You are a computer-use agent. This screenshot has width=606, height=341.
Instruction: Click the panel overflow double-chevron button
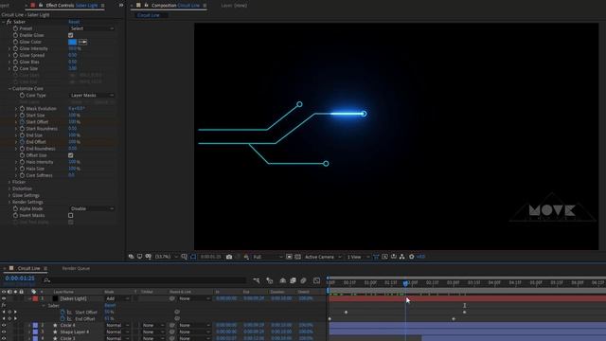click(x=121, y=6)
